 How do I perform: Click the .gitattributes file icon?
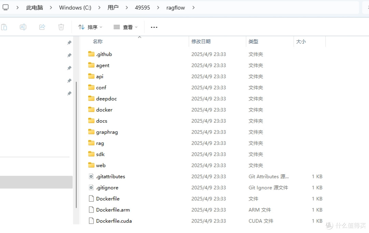91,176
